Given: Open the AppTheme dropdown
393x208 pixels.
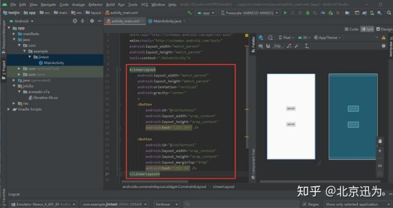Looking at the screenshot, I should tap(327, 38).
